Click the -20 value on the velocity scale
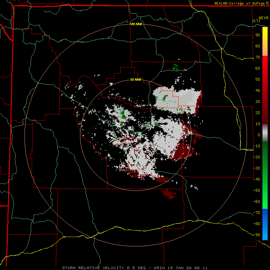 (x=256, y=157)
